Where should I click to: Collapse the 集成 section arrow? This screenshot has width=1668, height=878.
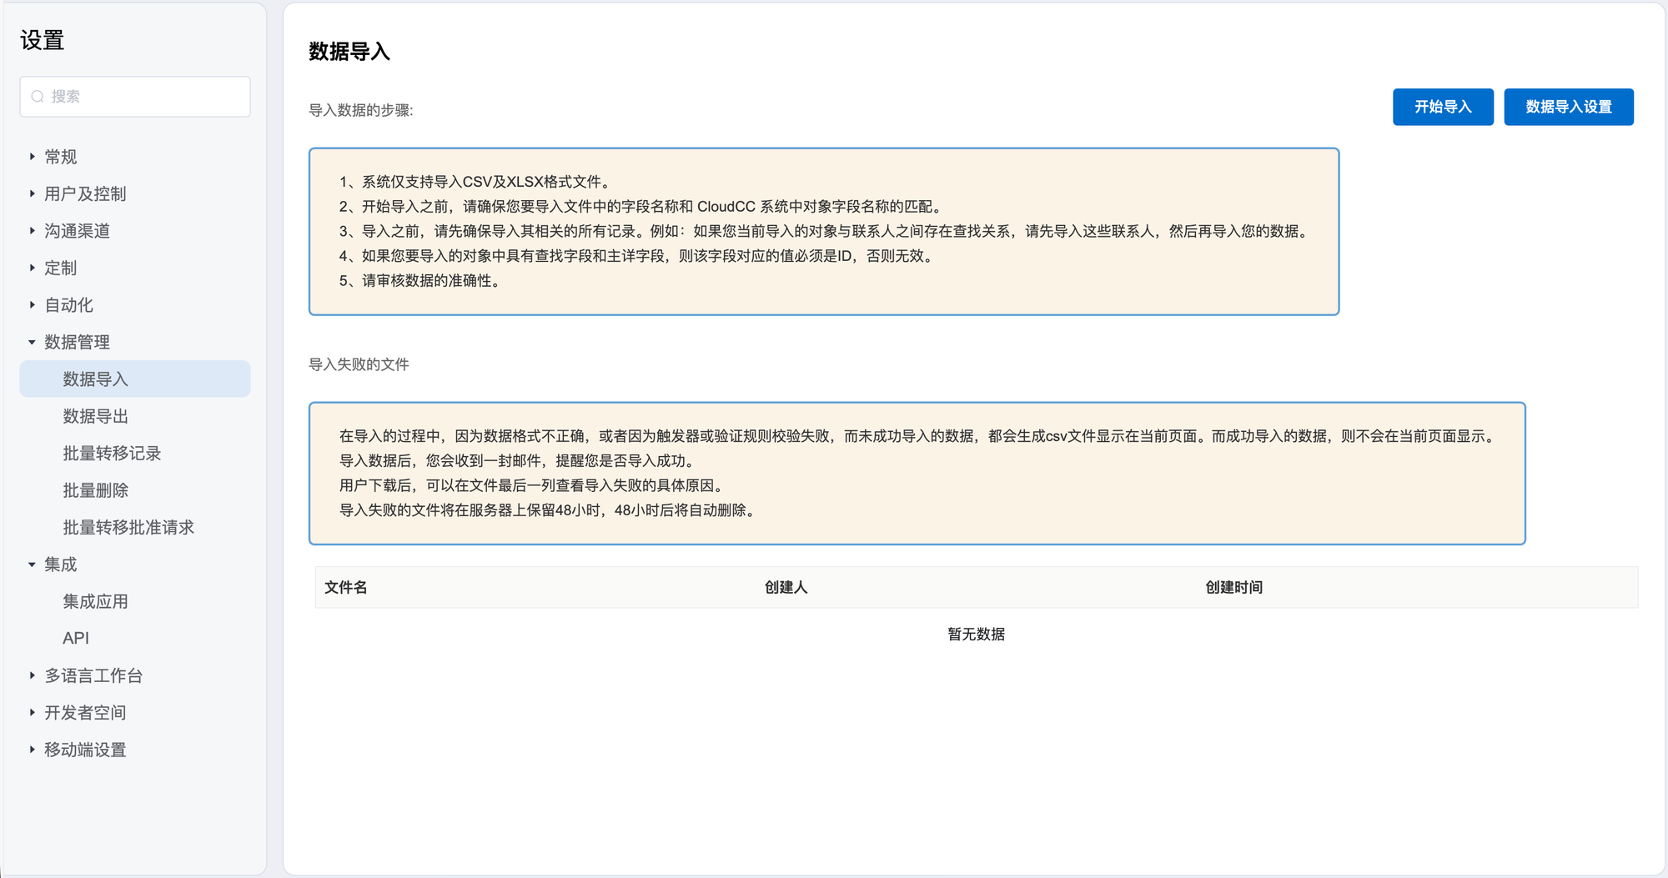[x=32, y=564]
